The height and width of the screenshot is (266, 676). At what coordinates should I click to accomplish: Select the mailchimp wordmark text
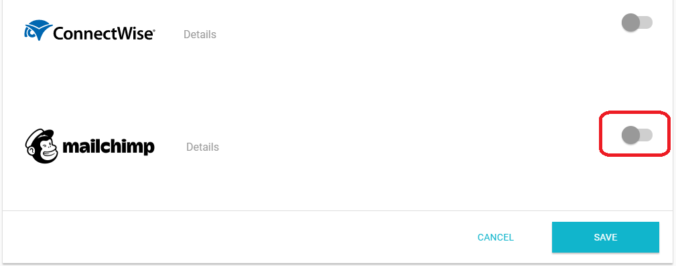(x=109, y=147)
